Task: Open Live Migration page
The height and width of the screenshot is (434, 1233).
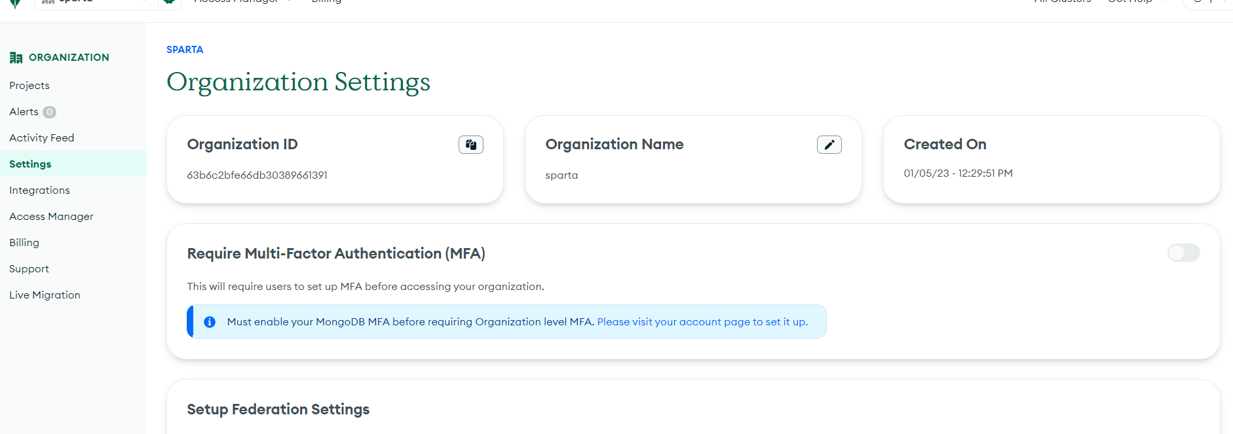Action: click(x=45, y=295)
